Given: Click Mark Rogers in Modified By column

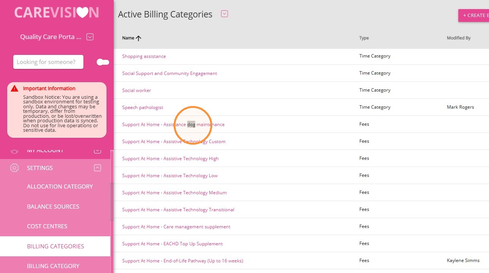Looking at the screenshot, I should (460, 107).
